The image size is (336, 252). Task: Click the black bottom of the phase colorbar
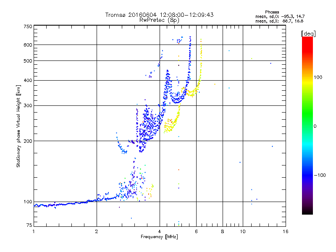click(x=307, y=211)
